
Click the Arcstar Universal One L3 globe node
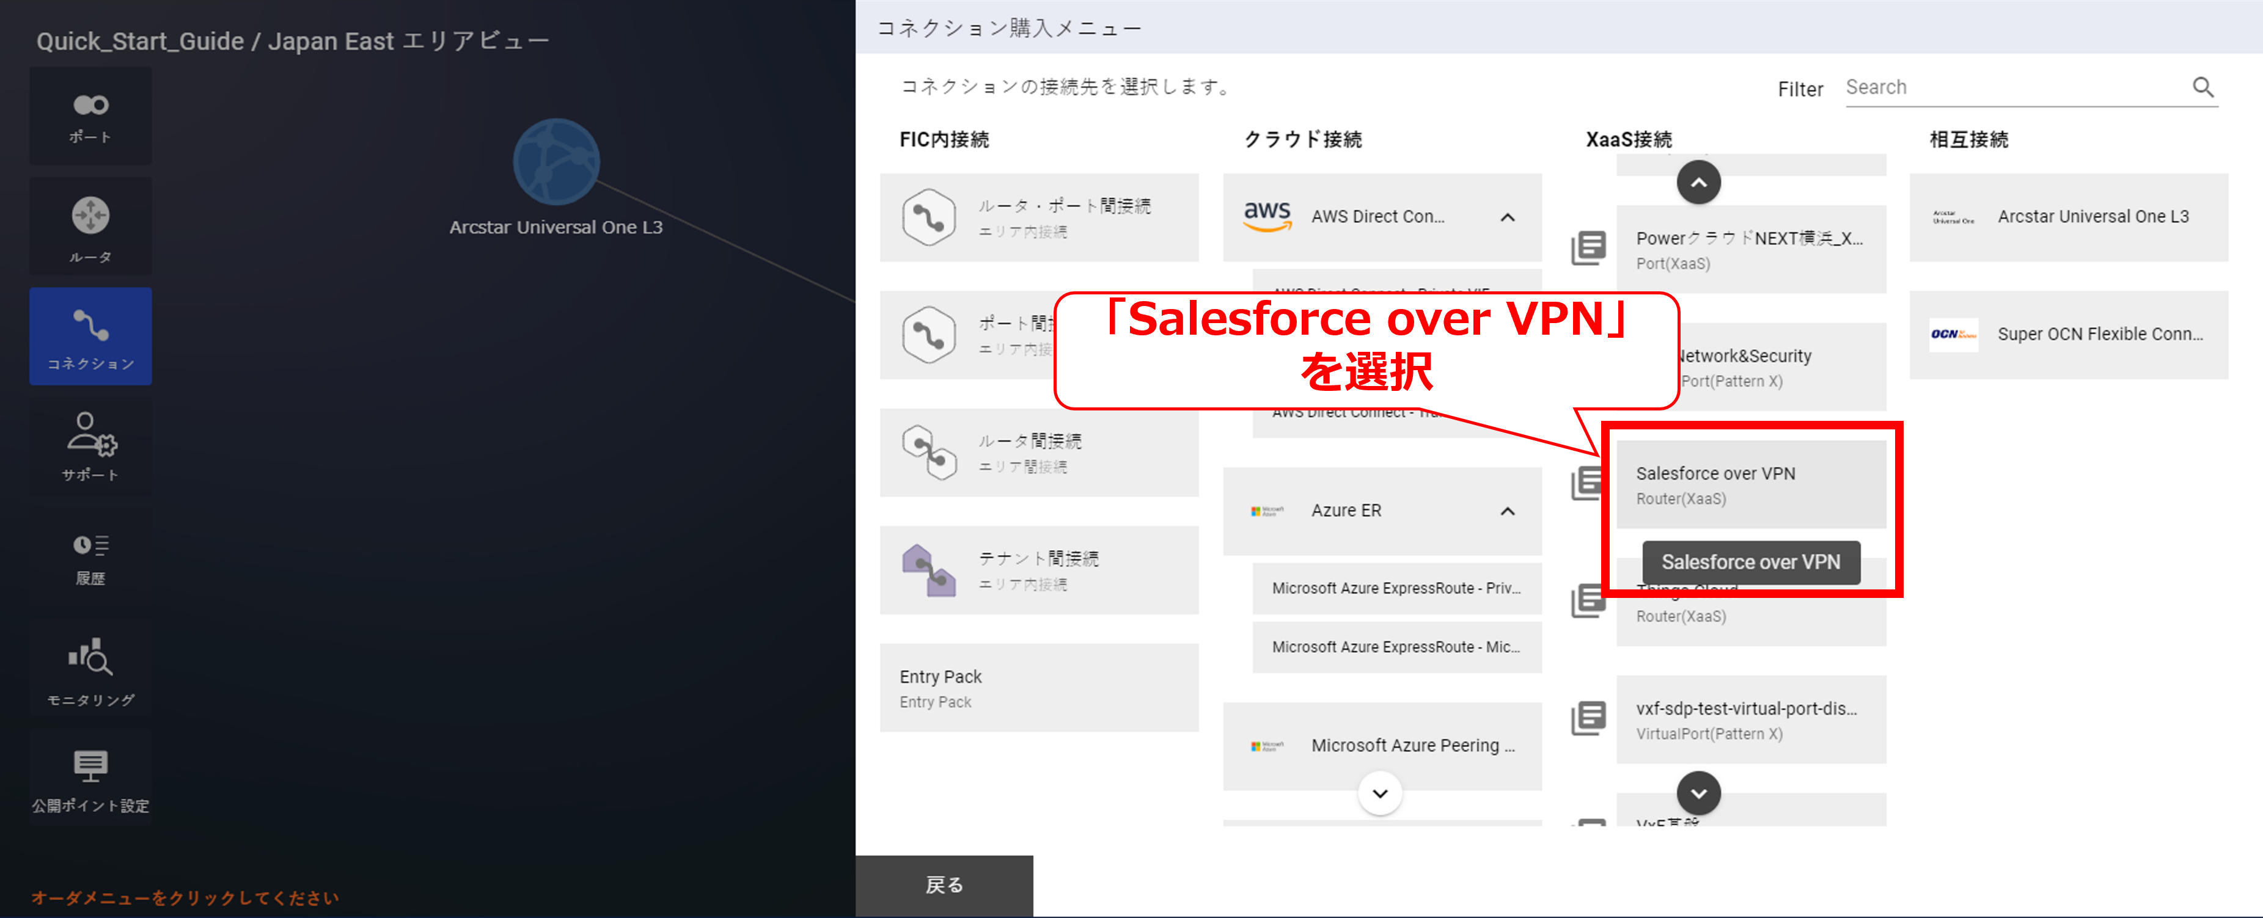click(x=556, y=162)
